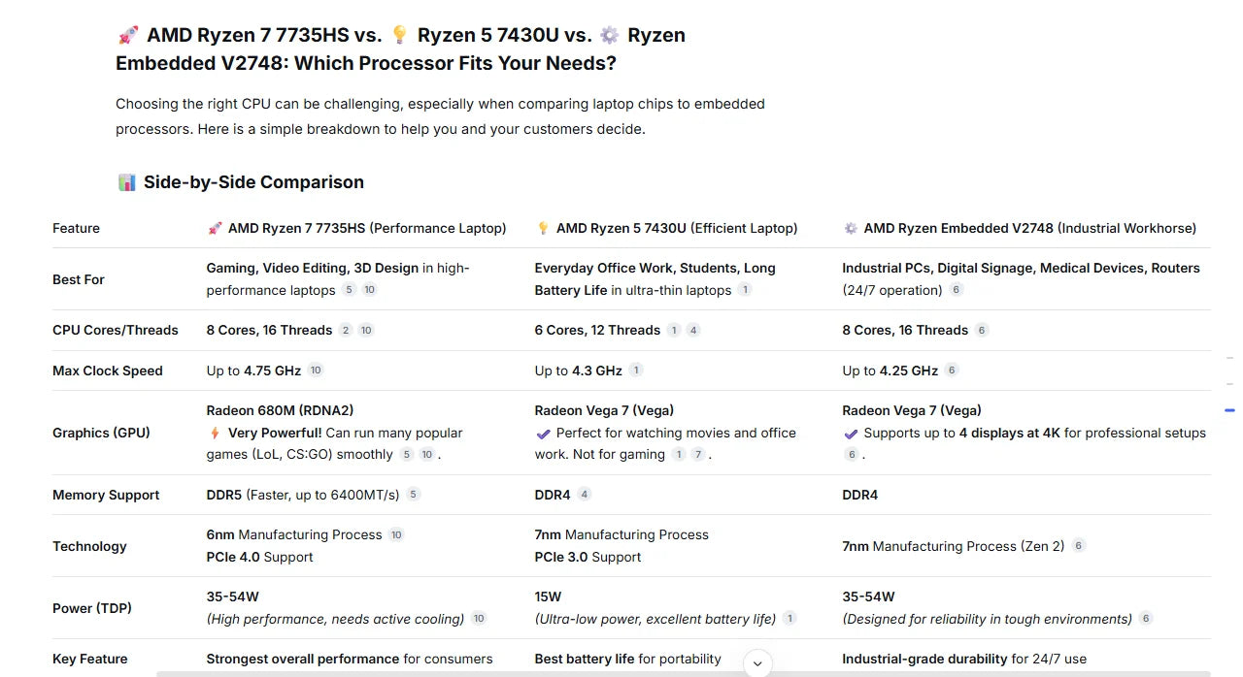Open citation 5 beside DDR5 memory

pyautogui.click(x=414, y=495)
